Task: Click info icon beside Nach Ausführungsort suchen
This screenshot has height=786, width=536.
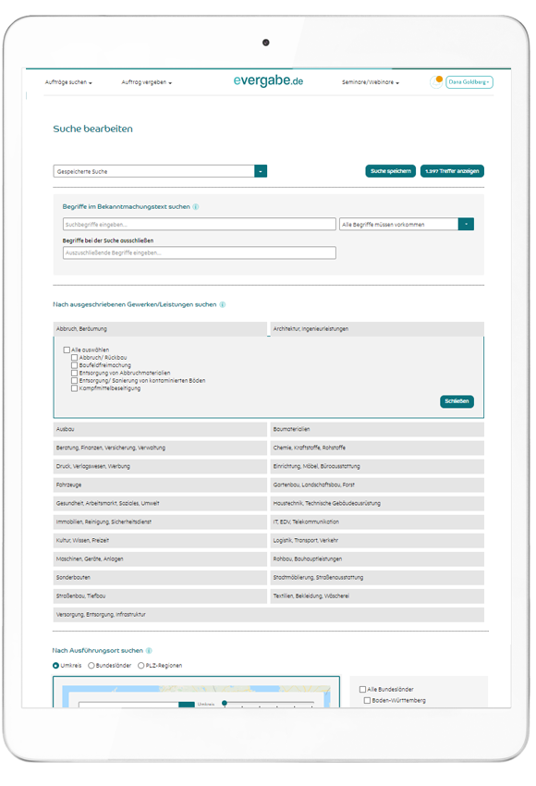Action: point(149,651)
